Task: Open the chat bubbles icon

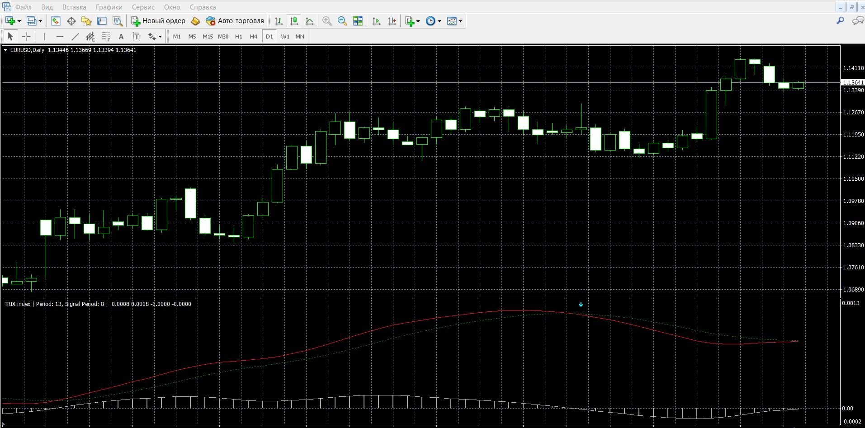Action: pos(857,21)
